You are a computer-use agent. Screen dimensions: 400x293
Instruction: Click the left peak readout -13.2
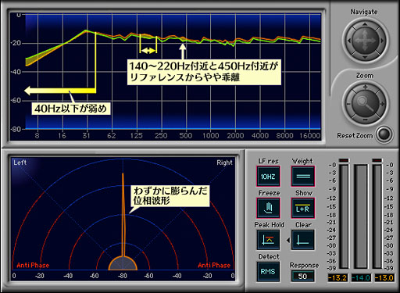[337, 278]
